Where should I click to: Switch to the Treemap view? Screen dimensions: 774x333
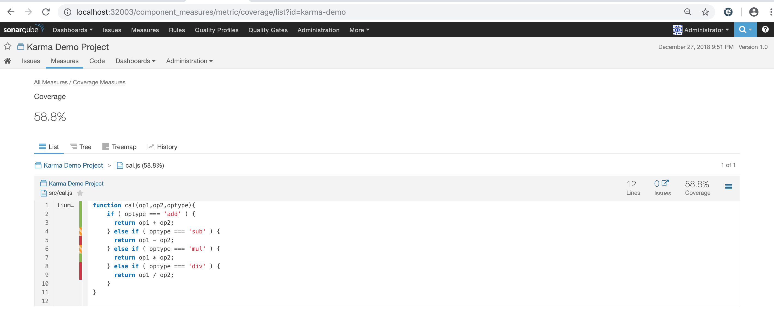(x=119, y=147)
